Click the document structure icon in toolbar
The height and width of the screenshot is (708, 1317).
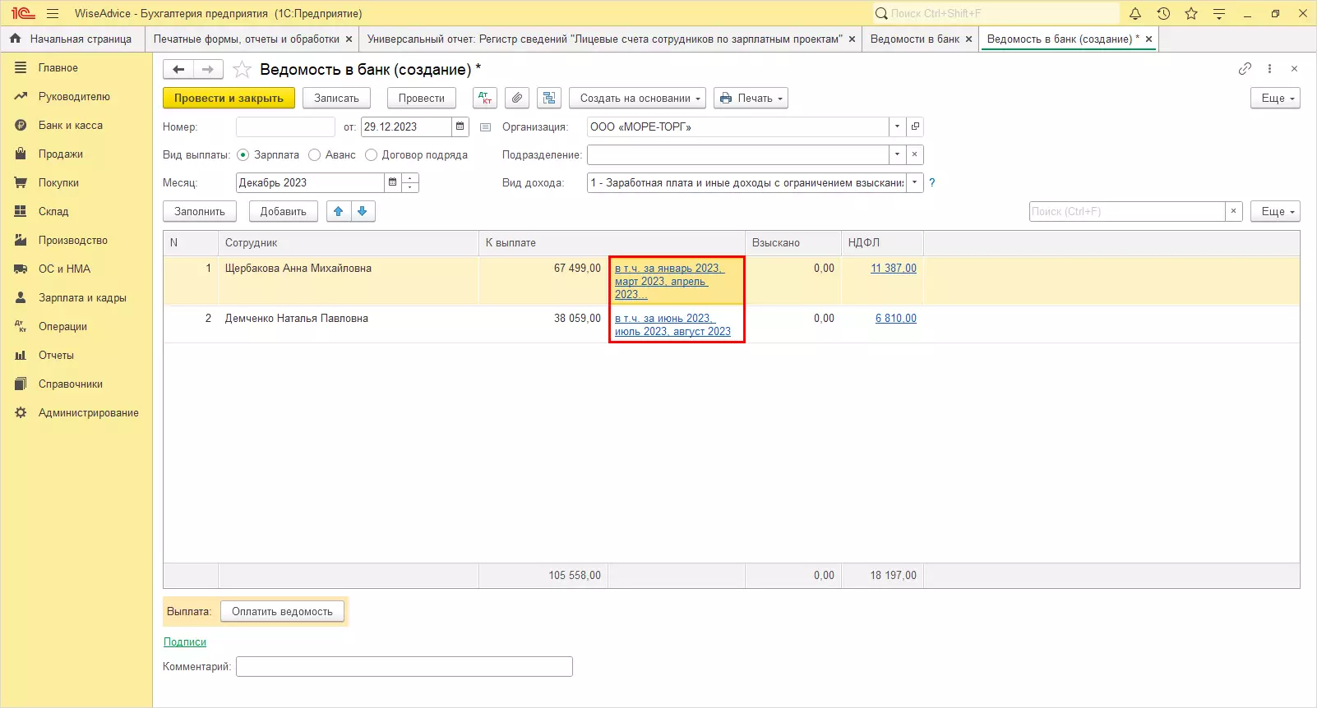coord(548,99)
